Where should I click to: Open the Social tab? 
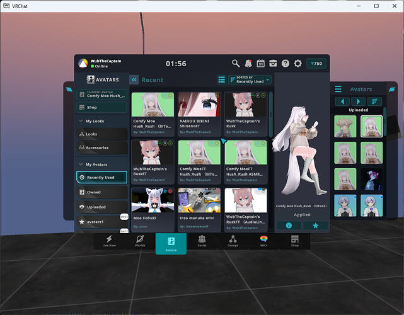point(202,241)
